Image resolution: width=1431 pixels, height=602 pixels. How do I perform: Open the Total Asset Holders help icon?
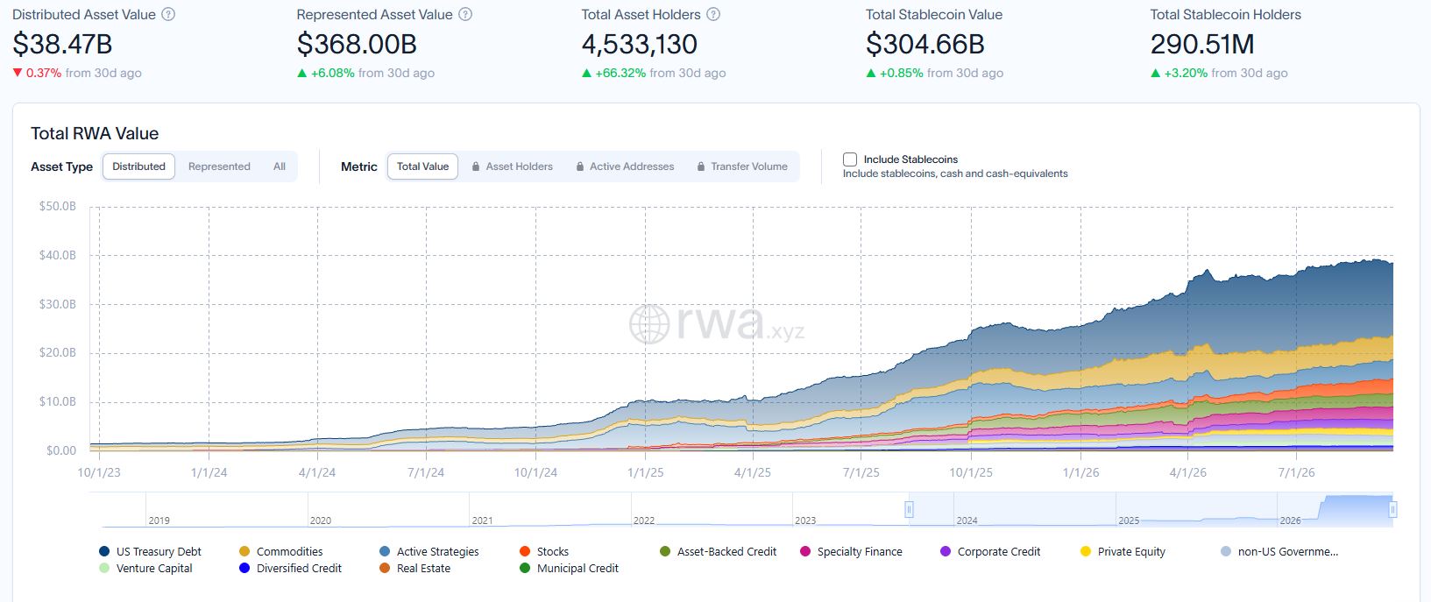(714, 14)
